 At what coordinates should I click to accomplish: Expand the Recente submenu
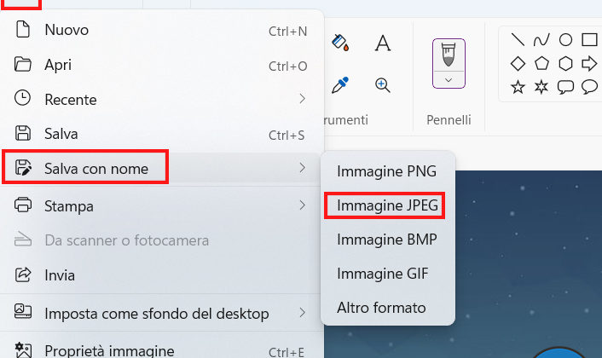click(302, 99)
